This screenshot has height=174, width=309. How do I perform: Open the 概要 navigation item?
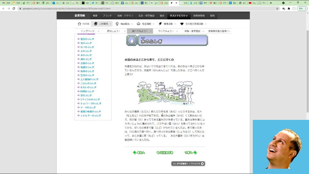(x=95, y=15)
